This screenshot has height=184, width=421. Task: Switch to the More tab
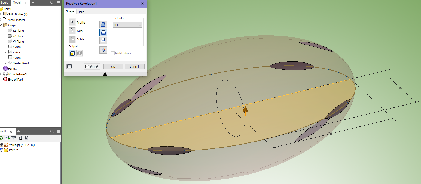[x=81, y=11]
